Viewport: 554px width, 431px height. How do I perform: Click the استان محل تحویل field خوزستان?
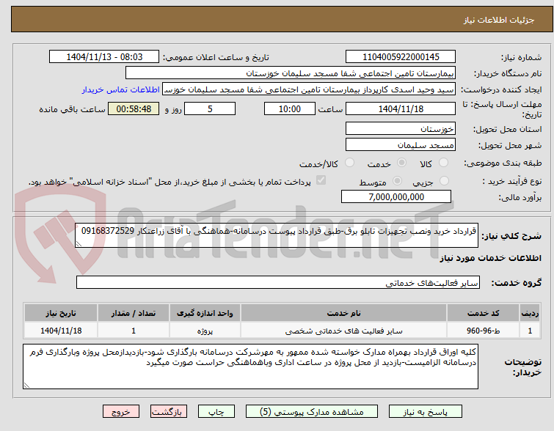pos(401,128)
